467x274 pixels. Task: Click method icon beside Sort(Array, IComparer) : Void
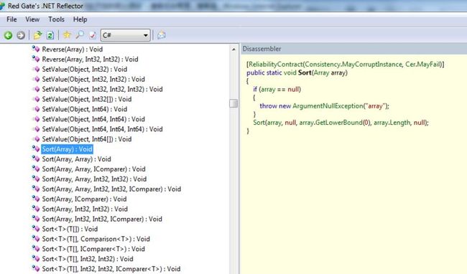coord(36,199)
